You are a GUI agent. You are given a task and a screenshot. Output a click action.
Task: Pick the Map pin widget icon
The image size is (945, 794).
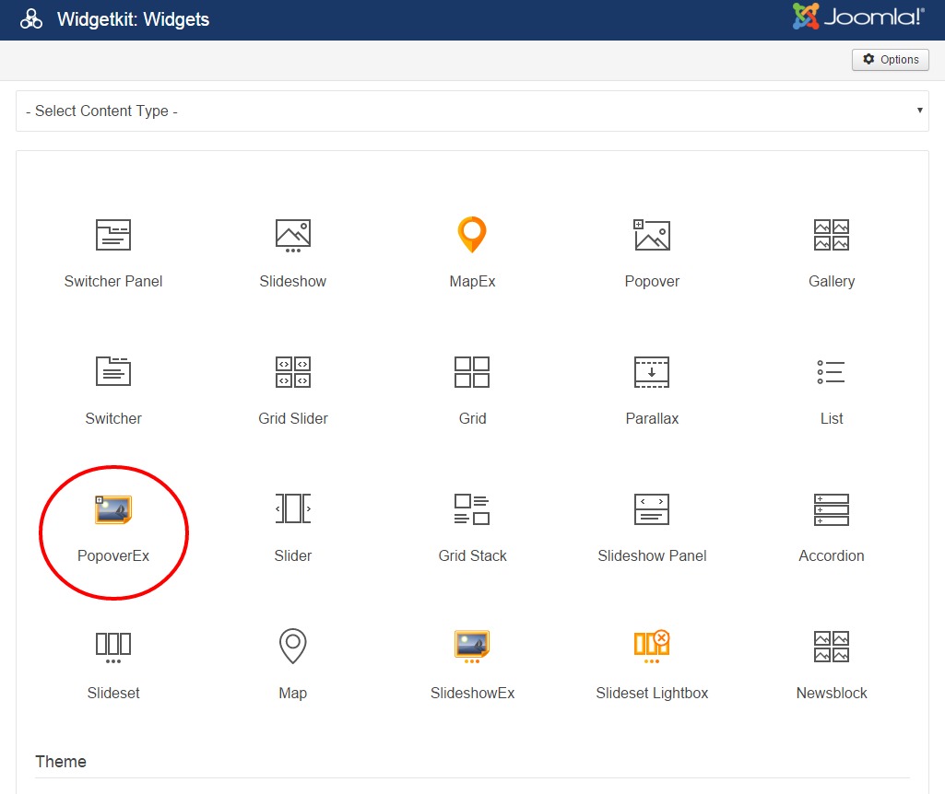293,646
